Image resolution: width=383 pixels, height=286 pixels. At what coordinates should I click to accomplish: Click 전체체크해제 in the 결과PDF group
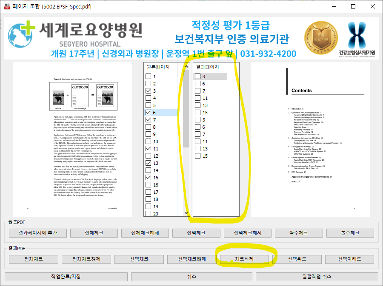tap(86, 259)
